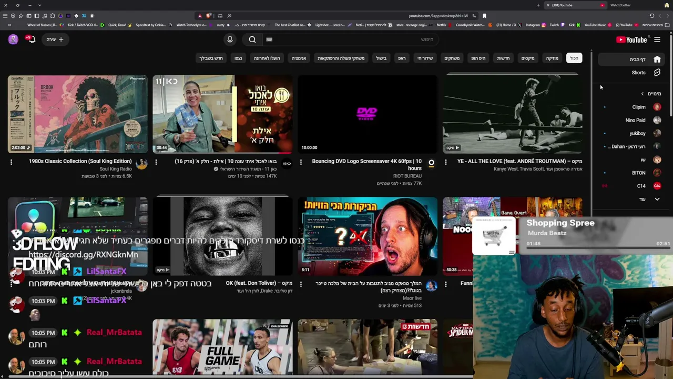673x379 pixels.
Task: Open the Clipim channel avatar in subscriptions
Action: [x=657, y=107]
